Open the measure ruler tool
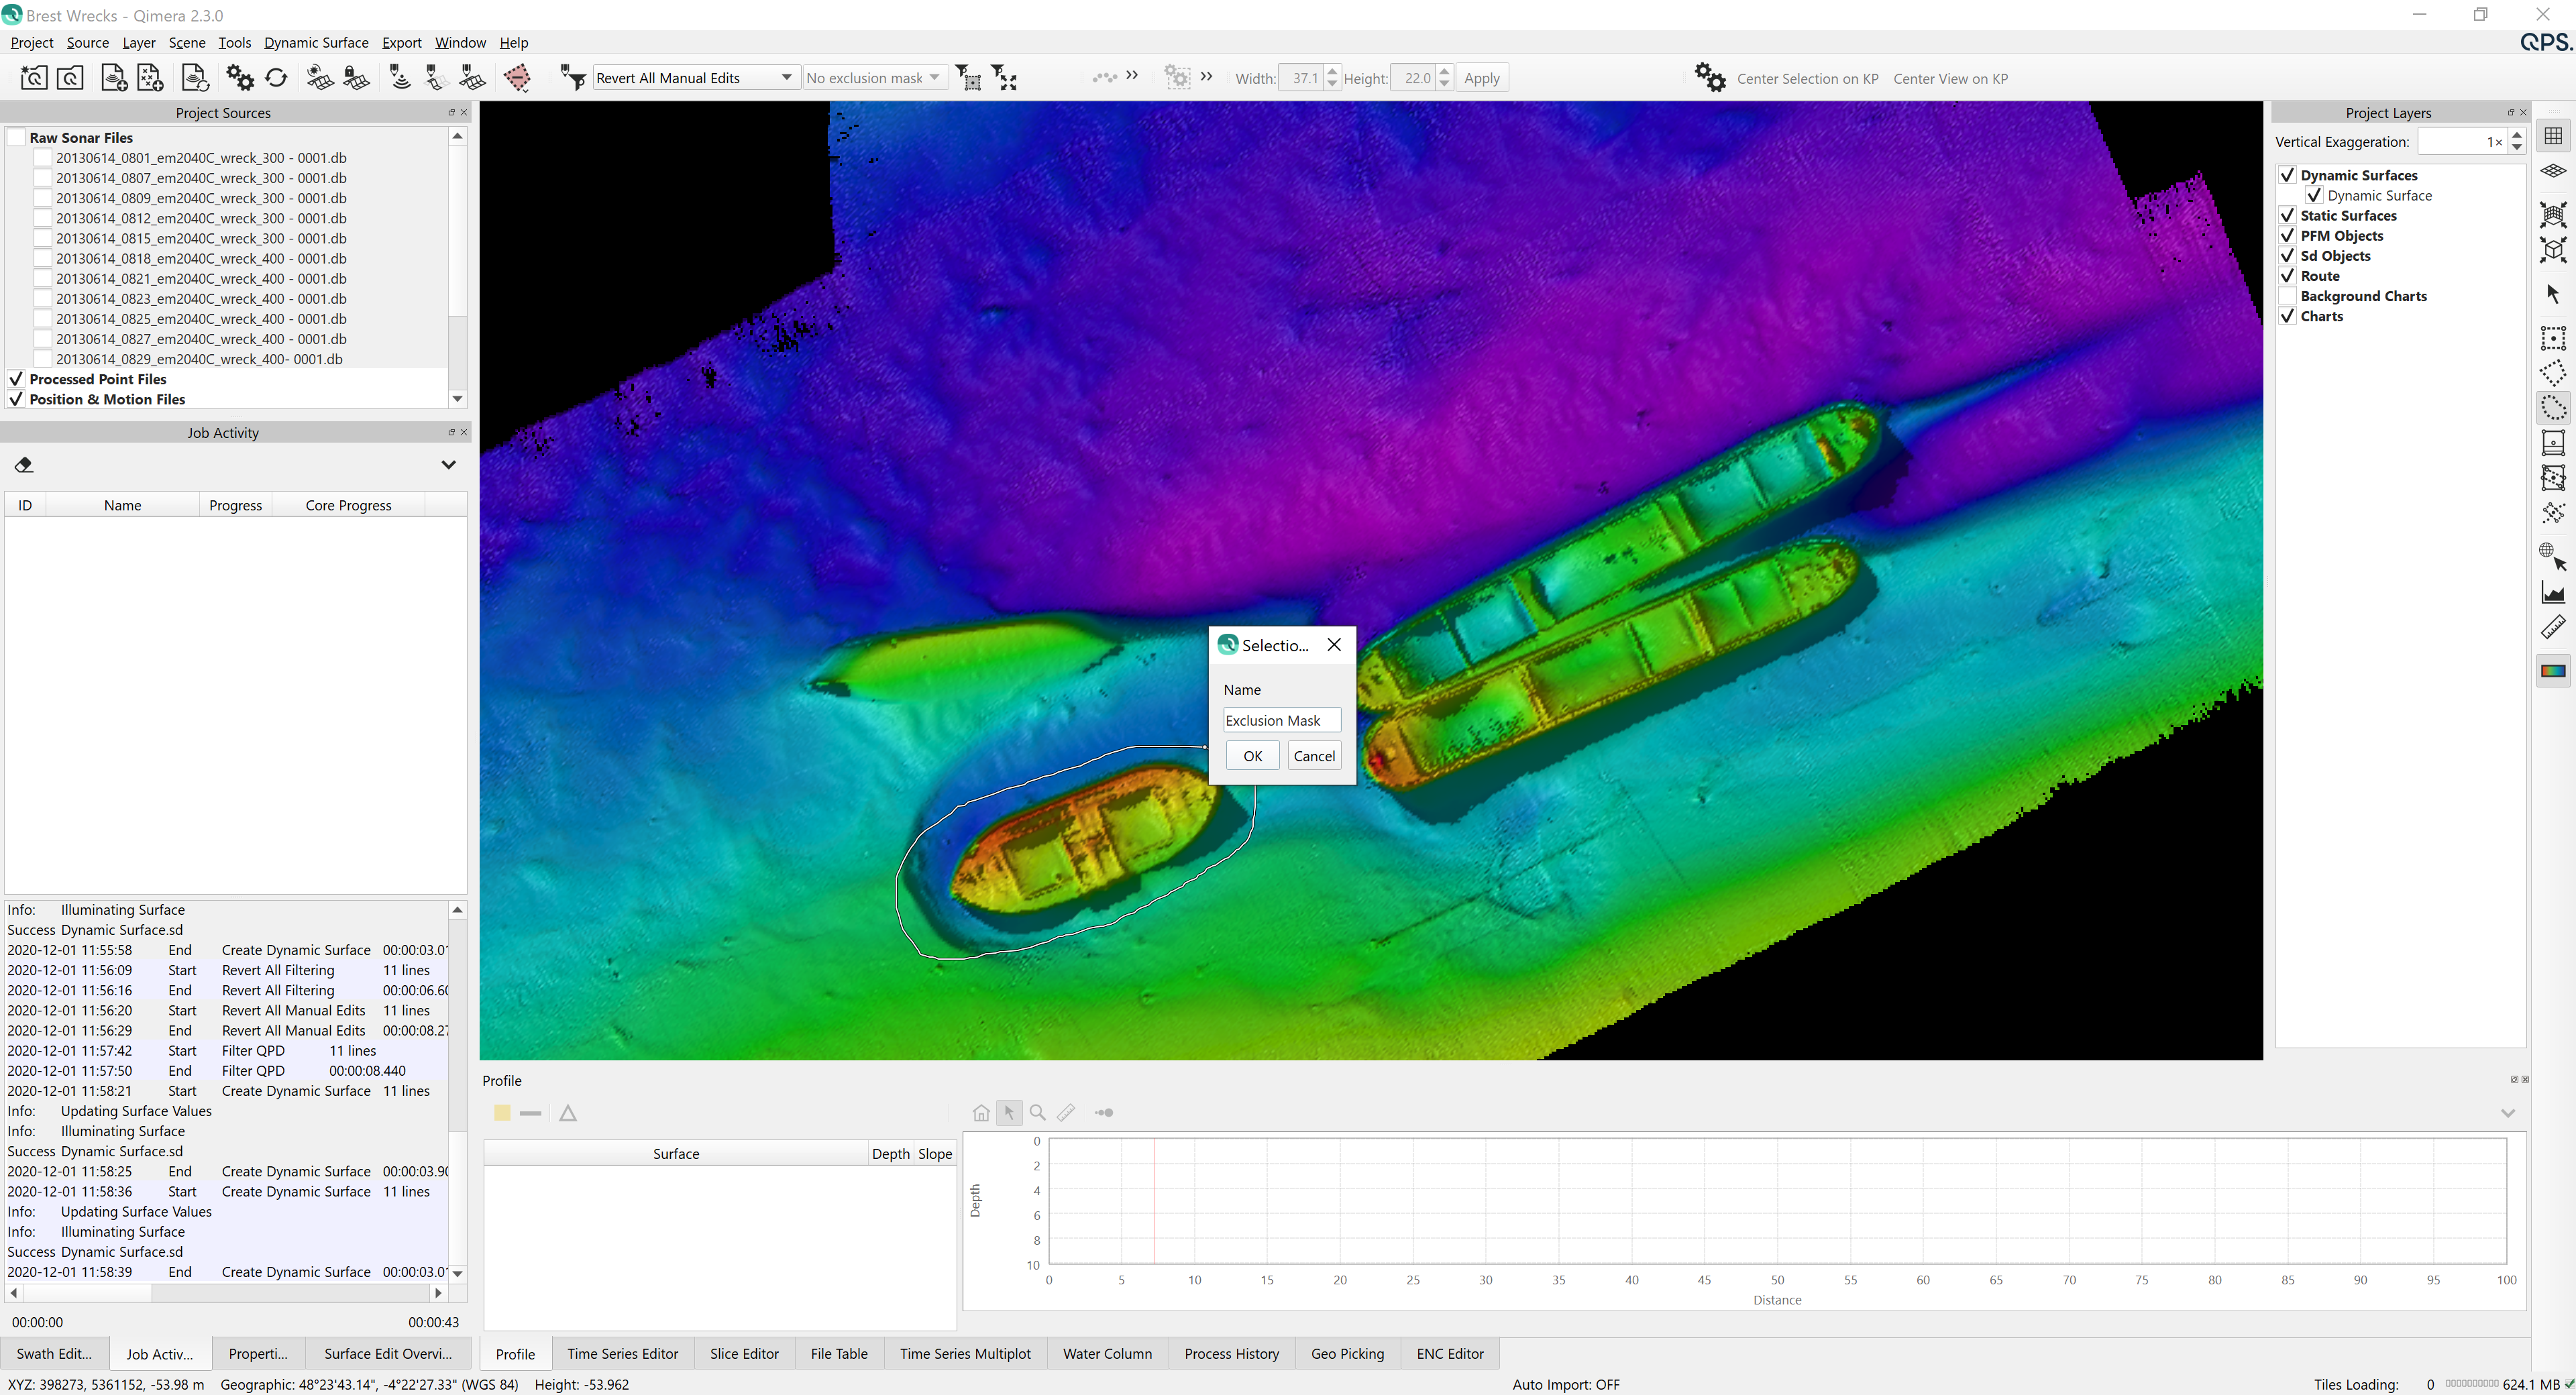 point(2553,628)
